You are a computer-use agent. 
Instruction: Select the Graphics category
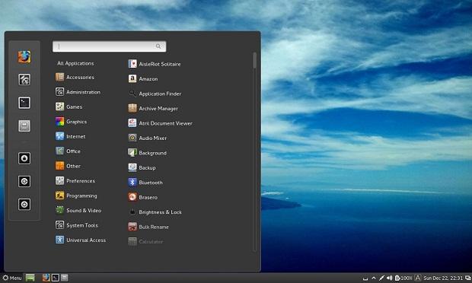point(72,122)
